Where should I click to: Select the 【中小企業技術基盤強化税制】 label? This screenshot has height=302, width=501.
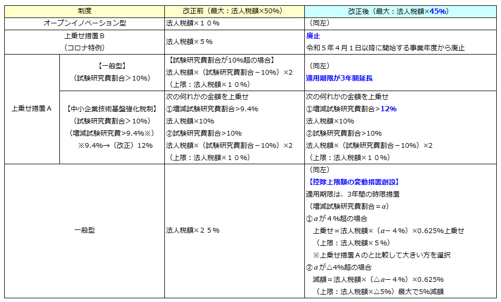point(111,109)
